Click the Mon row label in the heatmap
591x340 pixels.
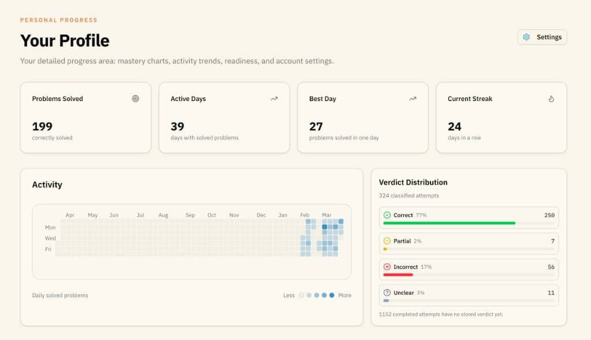click(50, 227)
